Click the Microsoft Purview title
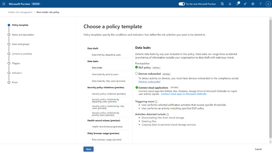Viewport: 272px width, 153px height. coord(19,4)
